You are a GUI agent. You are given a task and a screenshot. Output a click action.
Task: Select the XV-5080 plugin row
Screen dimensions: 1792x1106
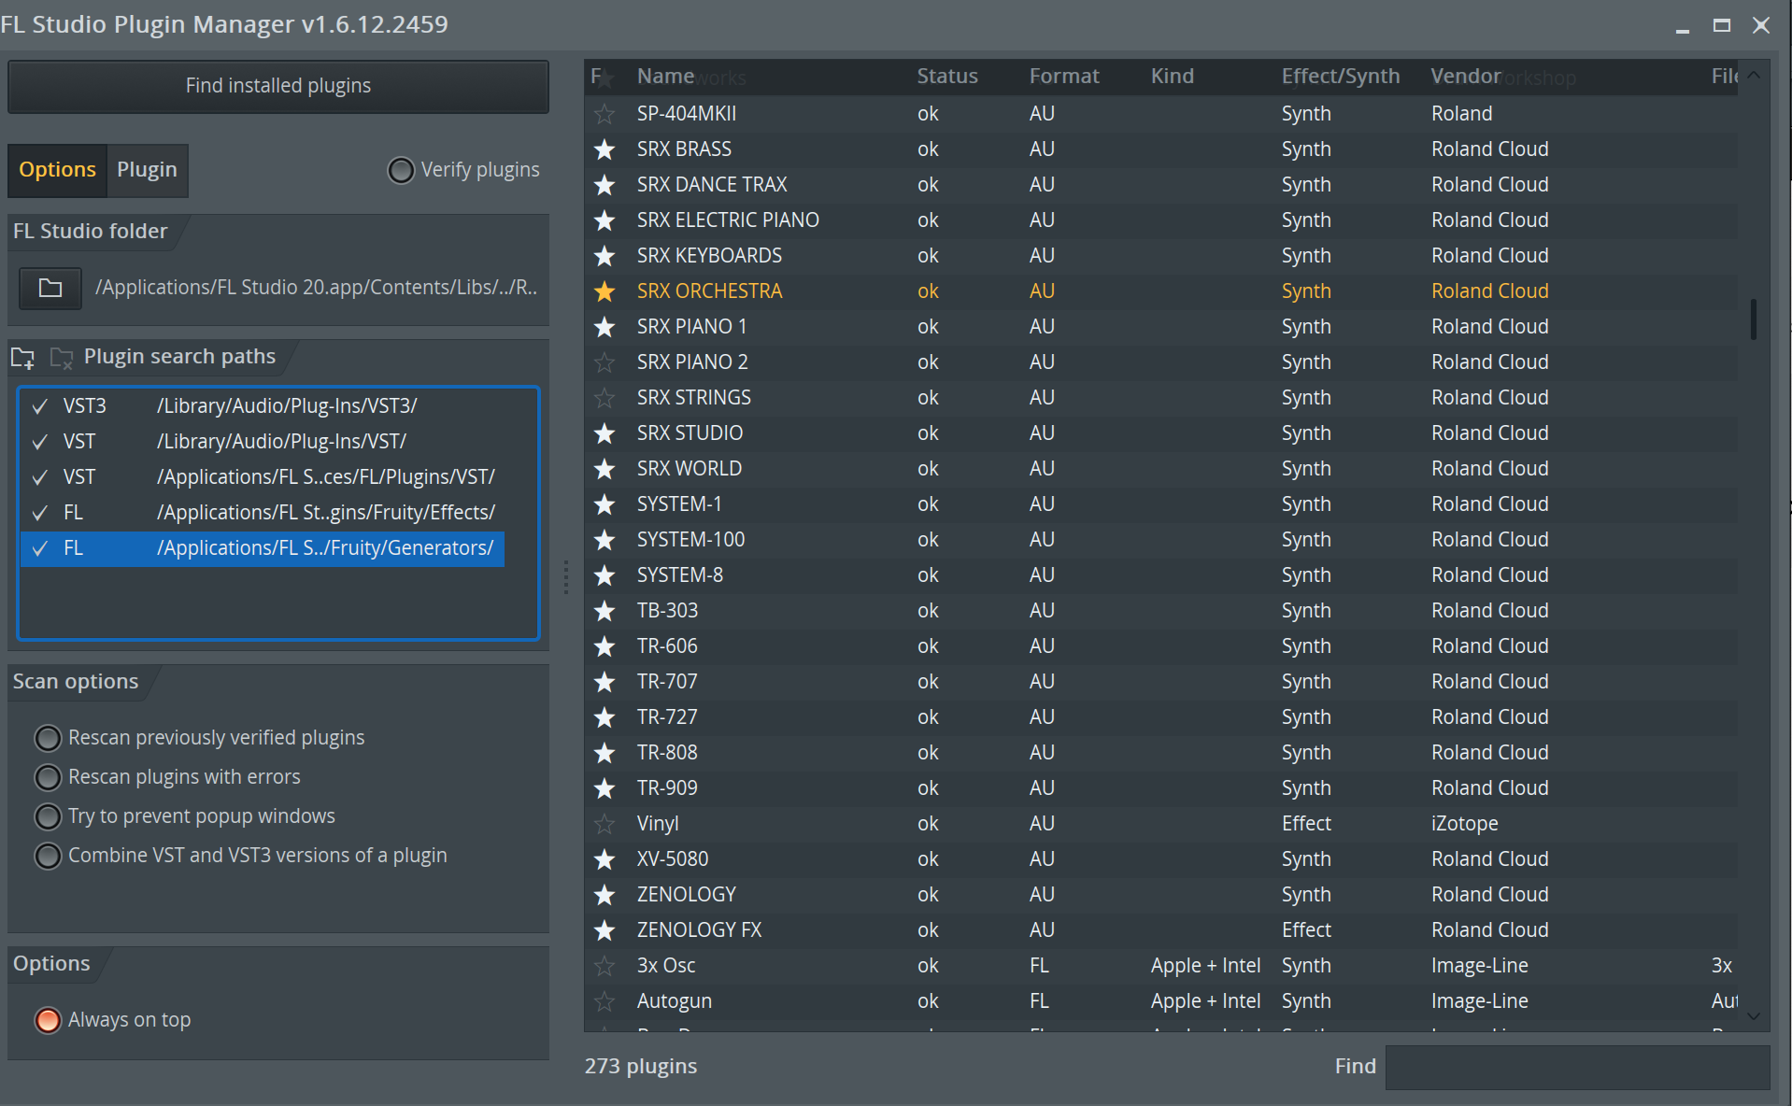pyautogui.click(x=1160, y=859)
